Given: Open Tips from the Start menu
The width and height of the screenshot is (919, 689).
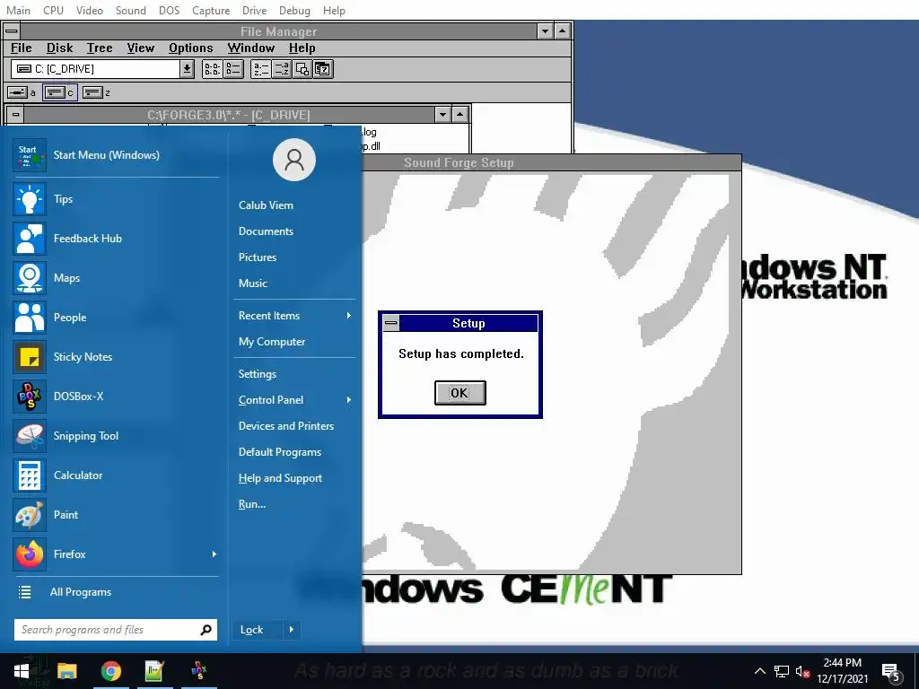Looking at the screenshot, I should [x=116, y=199].
